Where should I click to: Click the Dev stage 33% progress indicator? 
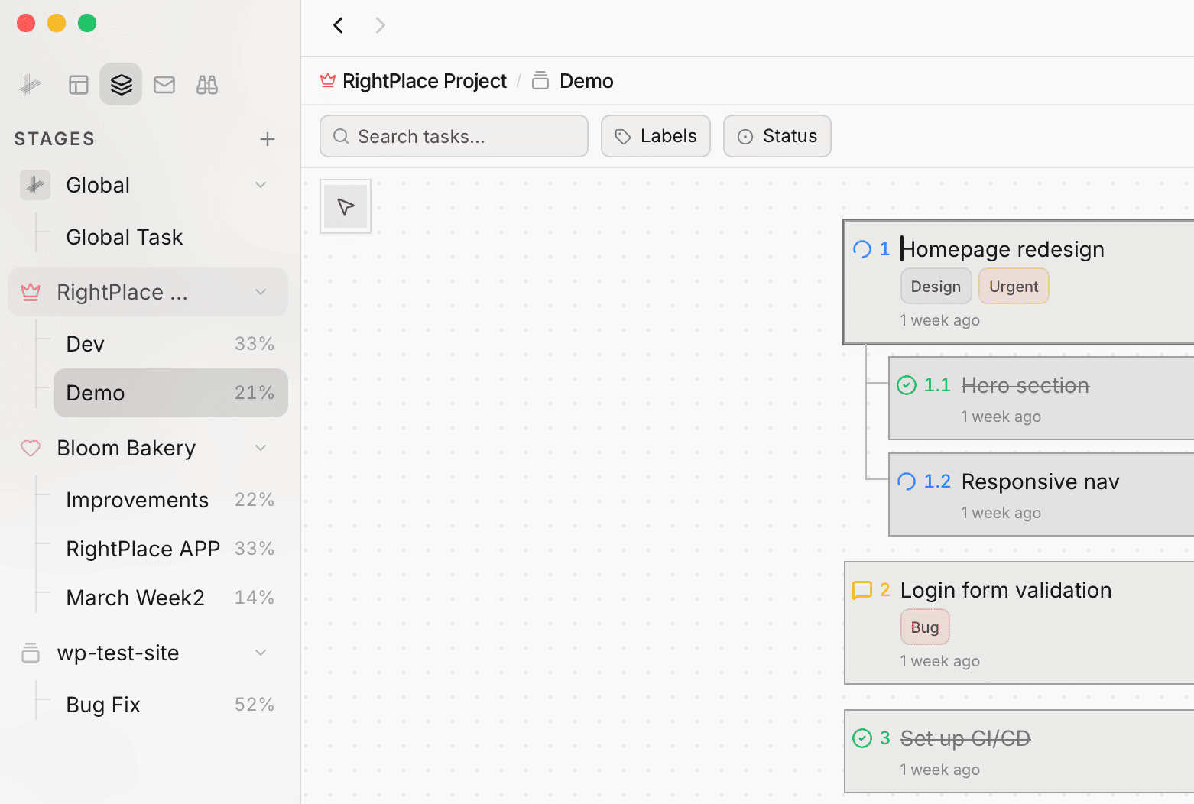click(254, 343)
